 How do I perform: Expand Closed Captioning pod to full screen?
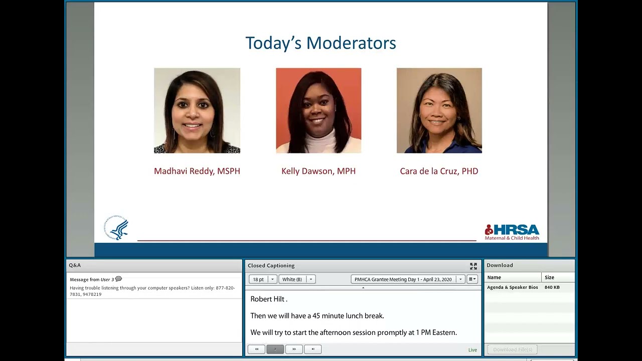[473, 266]
